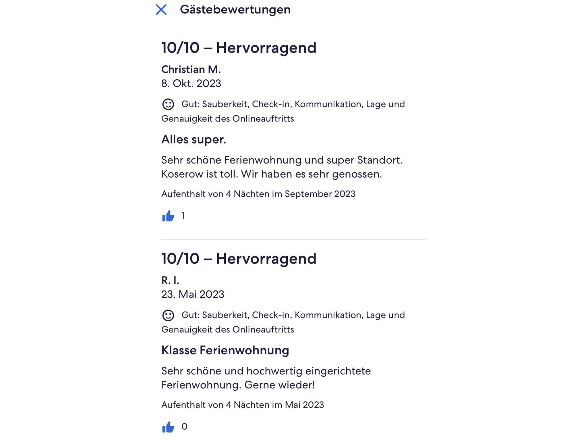Click "Aufenthalt von 4 Nächten im Mai 2023"
Image resolution: width=588 pixels, height=442 pixels.
242,405
